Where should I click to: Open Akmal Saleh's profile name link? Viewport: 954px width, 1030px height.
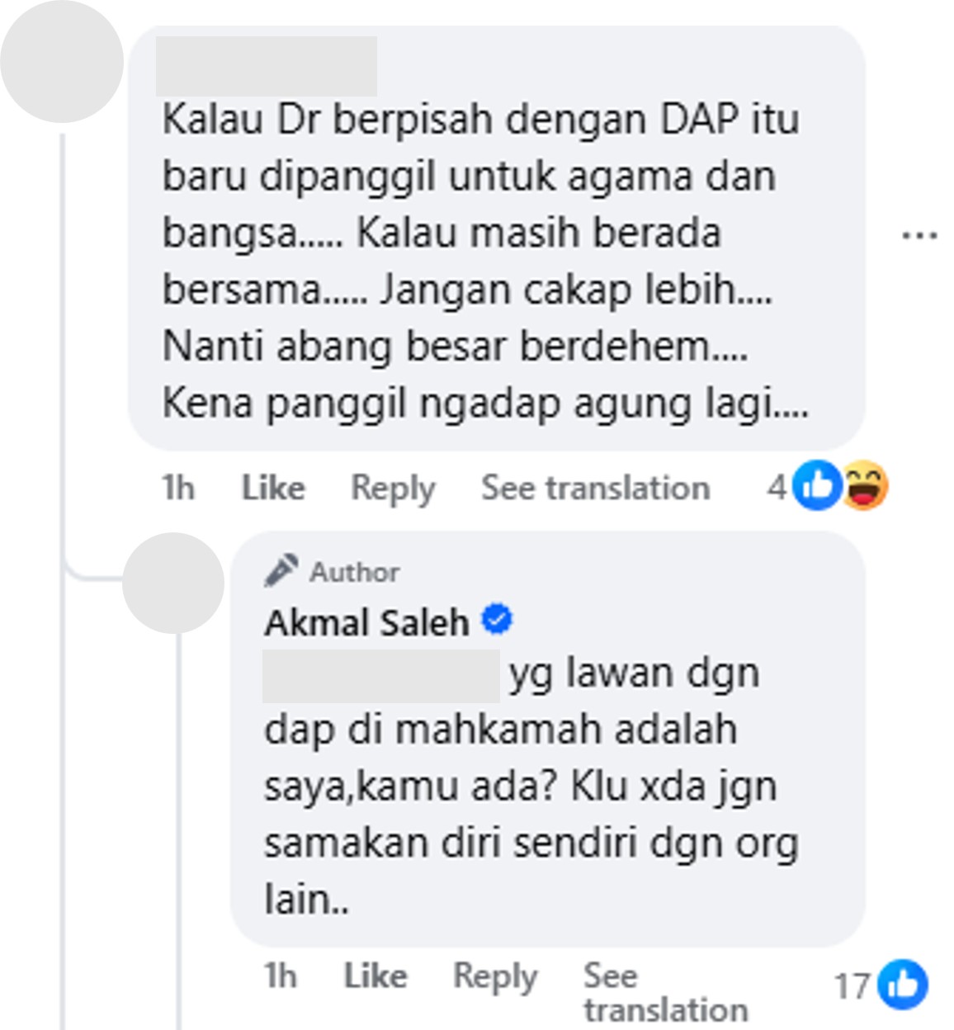pos(366,622)
